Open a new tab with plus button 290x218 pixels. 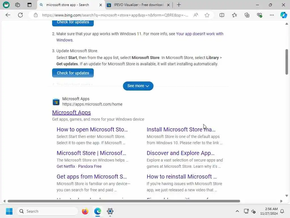179,5
